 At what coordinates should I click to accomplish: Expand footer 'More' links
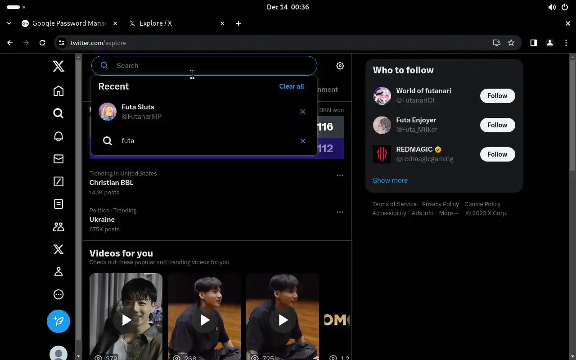click(x=449, y=213)
